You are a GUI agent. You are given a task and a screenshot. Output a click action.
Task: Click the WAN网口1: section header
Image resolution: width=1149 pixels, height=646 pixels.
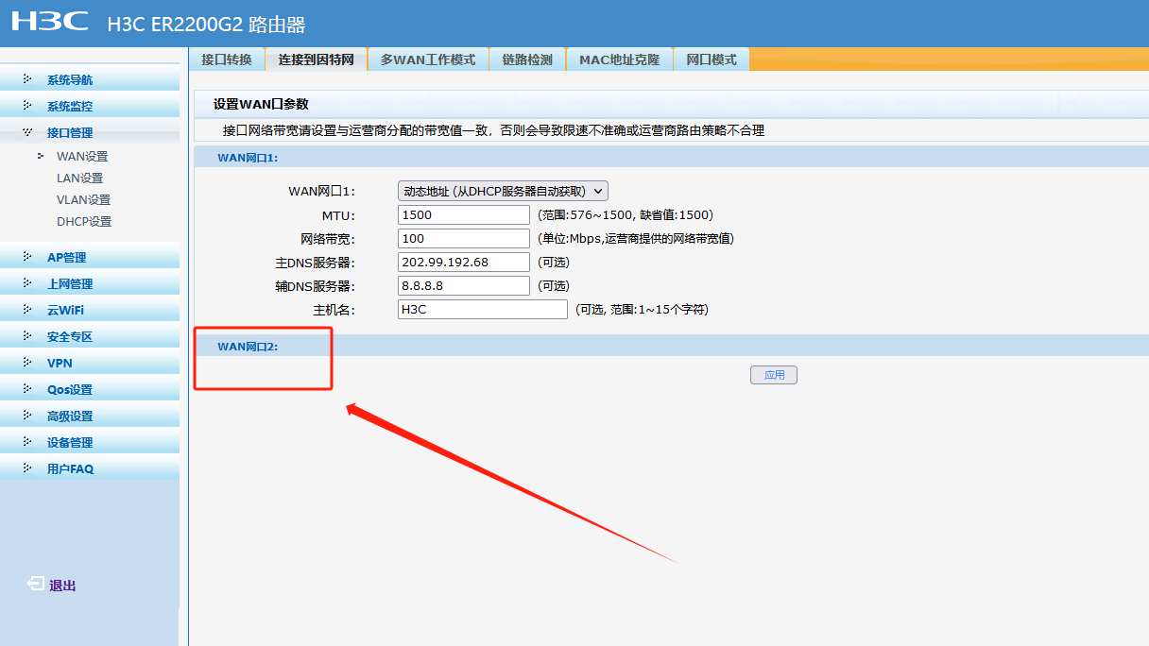coord(671,157)
